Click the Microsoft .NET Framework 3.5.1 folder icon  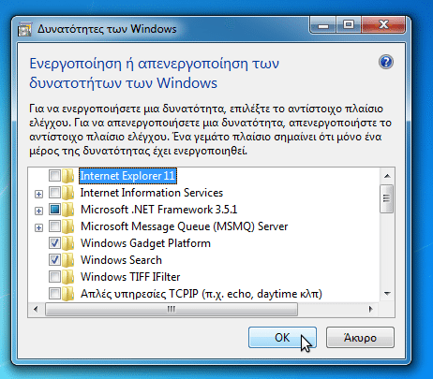(x=67, y=210)
